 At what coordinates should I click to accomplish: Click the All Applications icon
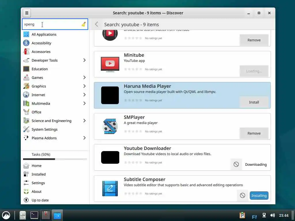pyautogui.click(x=26, y=35)
